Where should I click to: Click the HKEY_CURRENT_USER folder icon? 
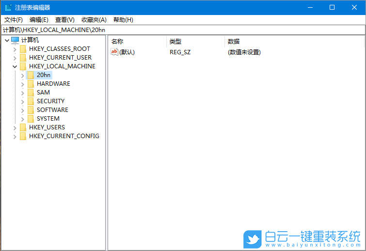(23, 58)
